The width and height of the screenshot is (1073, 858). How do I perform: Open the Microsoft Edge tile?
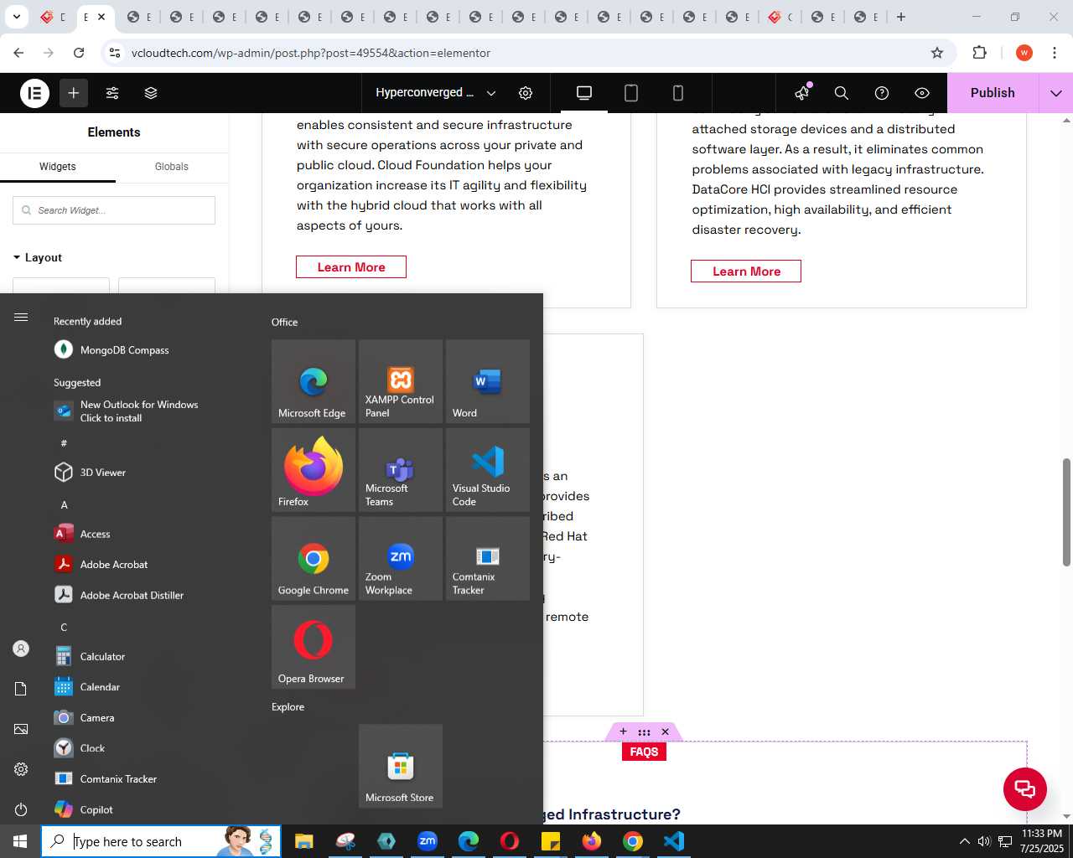point(314,381)
